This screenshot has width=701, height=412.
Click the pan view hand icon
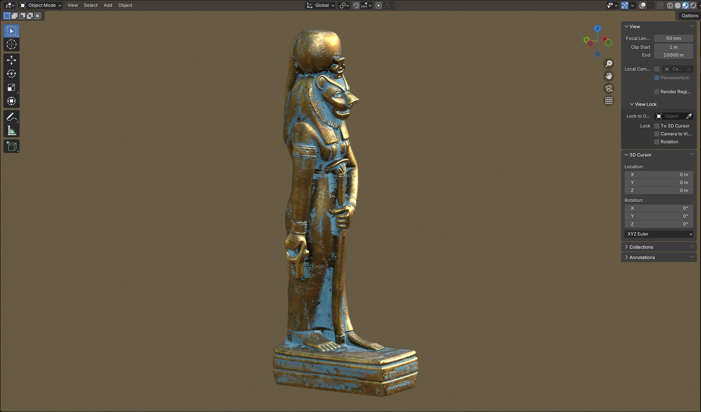coord(608,76)
